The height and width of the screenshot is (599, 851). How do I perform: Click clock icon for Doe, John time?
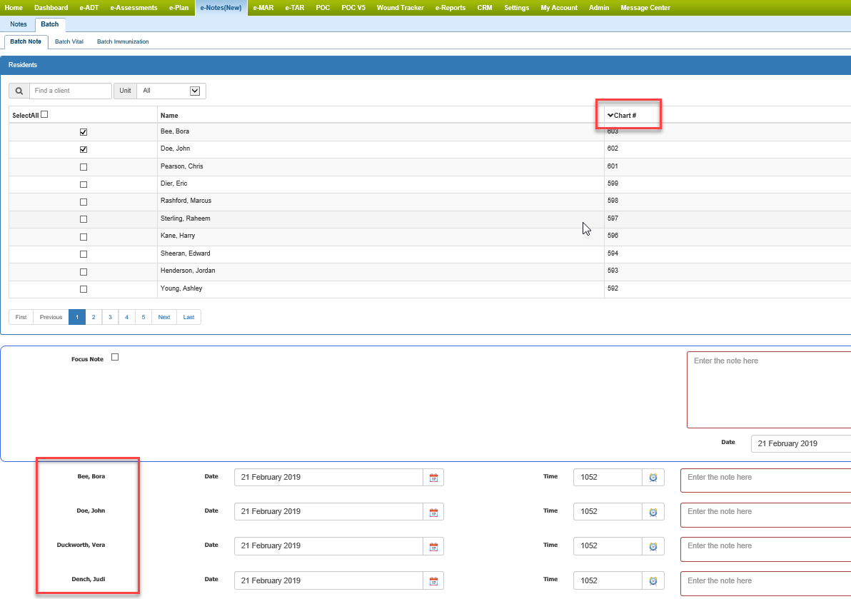(653, 512)
